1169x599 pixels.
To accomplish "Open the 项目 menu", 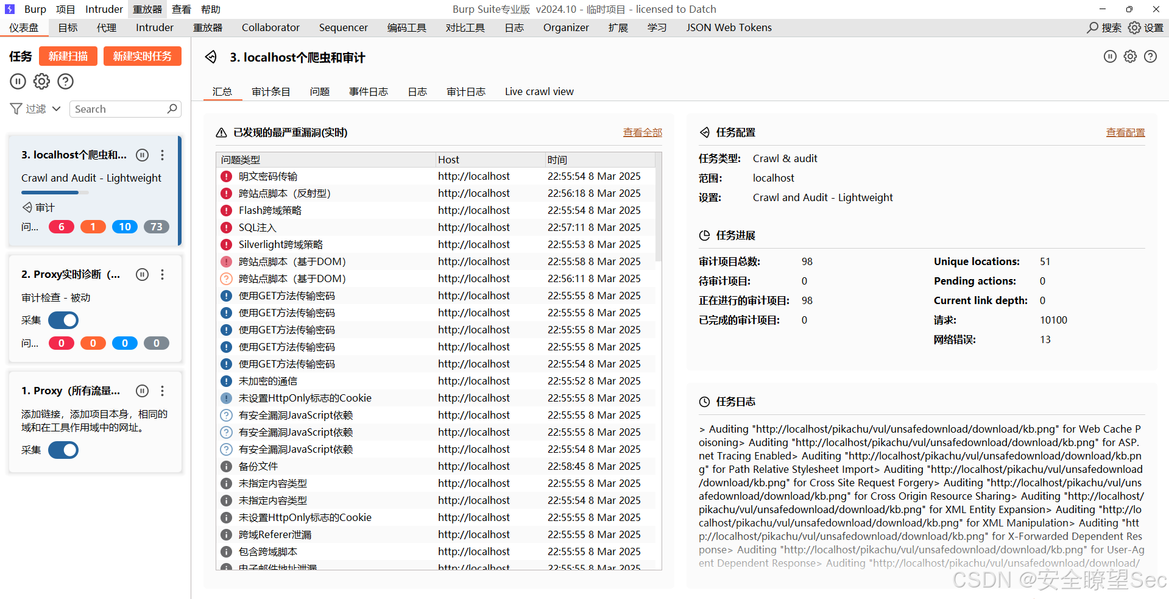I will 66,9.
